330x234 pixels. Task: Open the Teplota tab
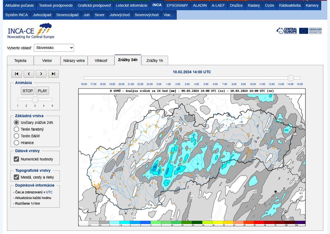tap(20, 61)
